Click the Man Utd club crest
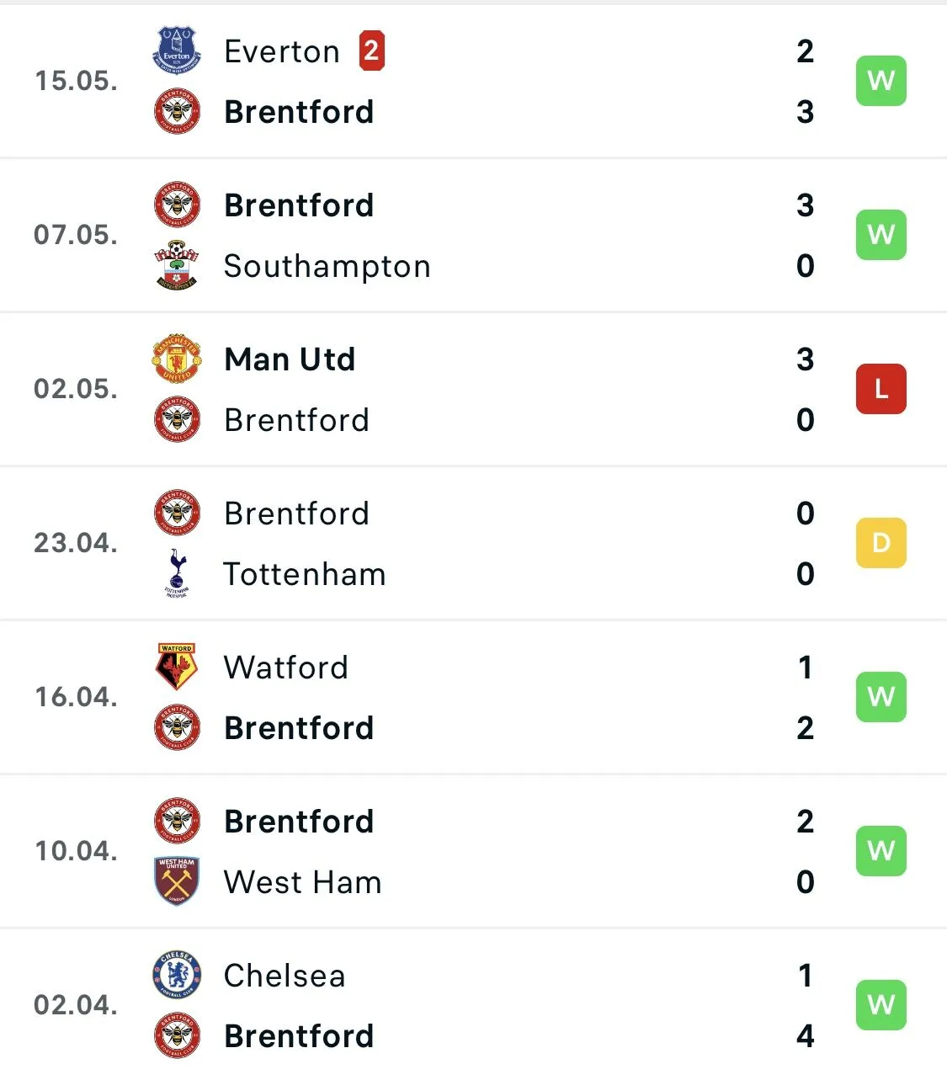Screen dimensions: 947x1080 (x=177, y=359)
